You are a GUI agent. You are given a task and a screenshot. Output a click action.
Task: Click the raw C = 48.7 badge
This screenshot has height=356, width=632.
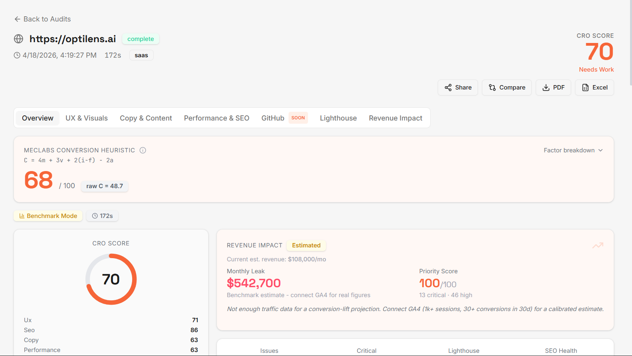tap(105, 186)
